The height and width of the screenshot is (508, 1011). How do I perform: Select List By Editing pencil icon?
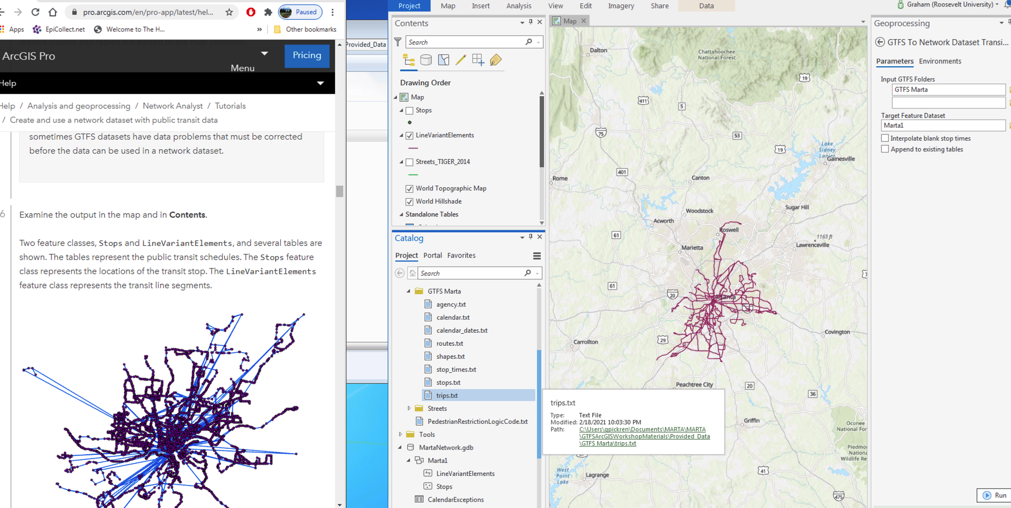(461, 60)
